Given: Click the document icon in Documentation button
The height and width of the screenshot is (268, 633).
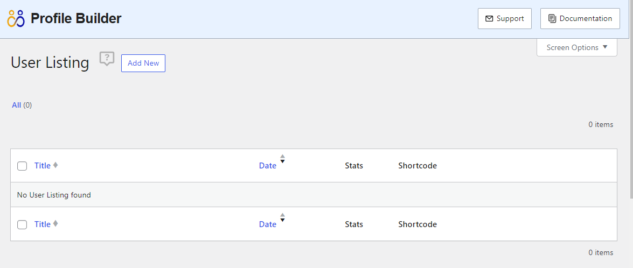Looking at the screenshot, I should (552, 18).
